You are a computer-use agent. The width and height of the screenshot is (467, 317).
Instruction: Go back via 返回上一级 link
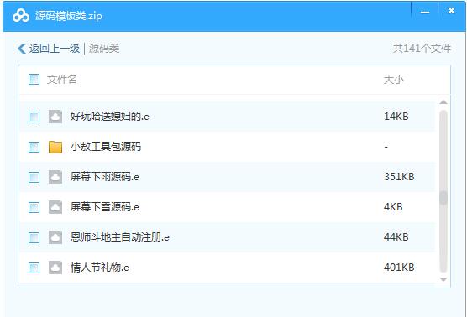point(55,49)
